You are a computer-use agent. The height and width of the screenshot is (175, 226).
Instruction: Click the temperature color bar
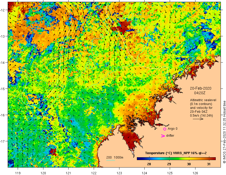[176, 159]
